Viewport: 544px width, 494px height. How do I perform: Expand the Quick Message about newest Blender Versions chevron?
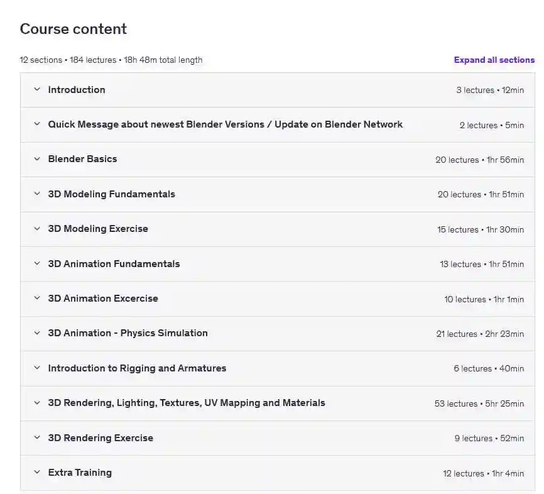[x=37, y=124]
